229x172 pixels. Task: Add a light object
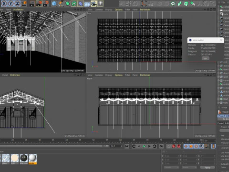tap(101, 3)
